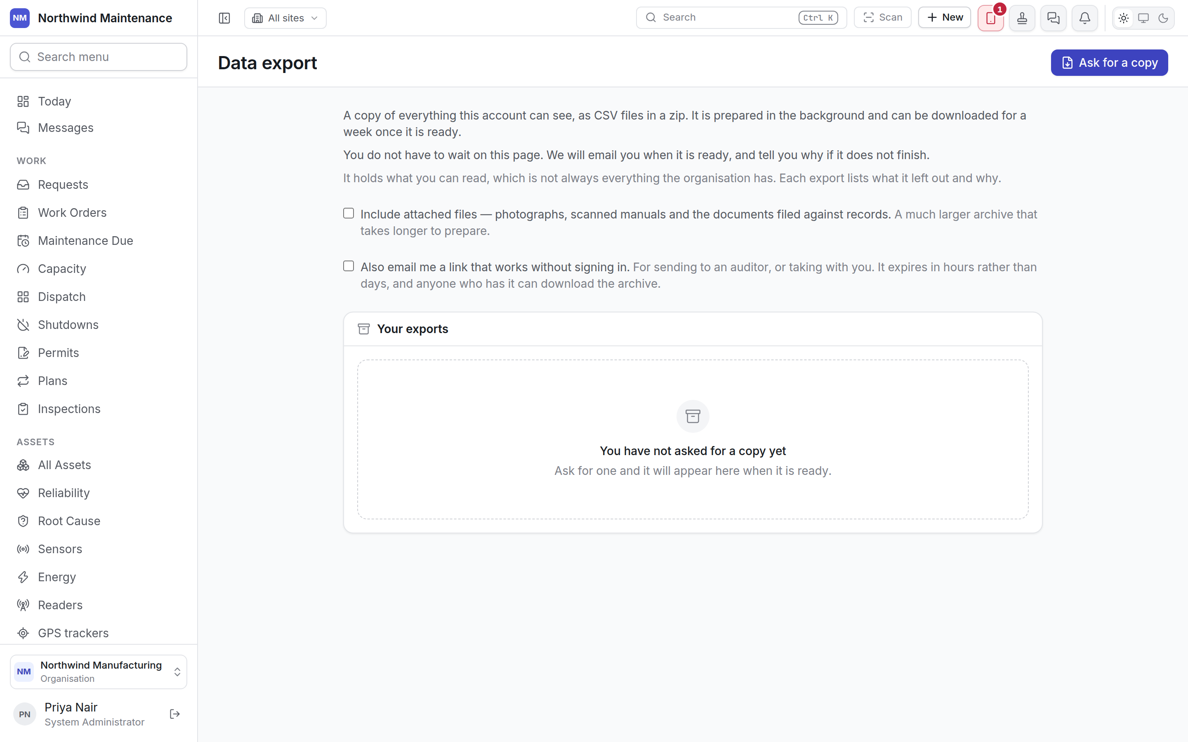The width and height of the screenshot is (1188, 742).
Task: Open Permits menu item
Action: [x=99, y=353]
